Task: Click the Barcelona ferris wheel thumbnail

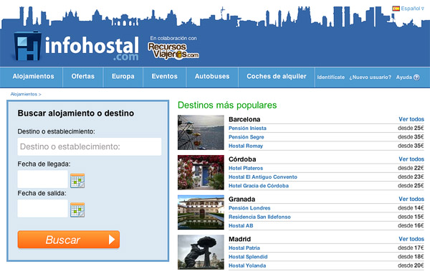Action: 201,133
